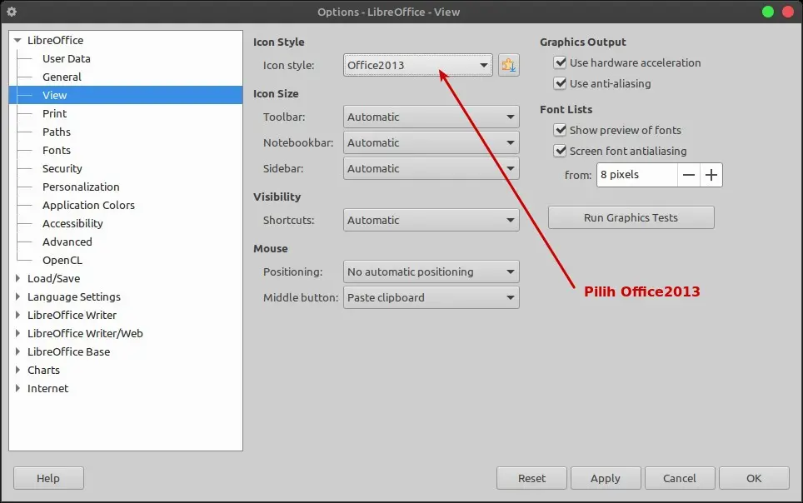This screenshot has width=803, height=503.
Task: Toggle Screen font antialiasing checkbox
Action: [561, 152]
